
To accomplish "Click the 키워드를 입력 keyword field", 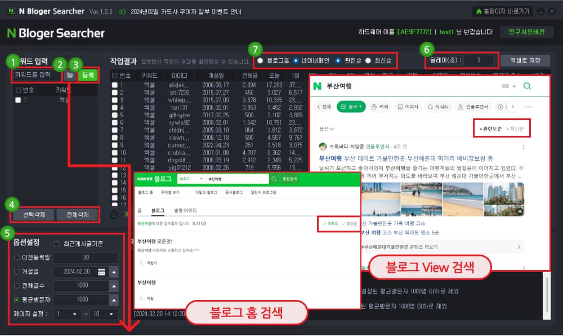I will [37, 75].
